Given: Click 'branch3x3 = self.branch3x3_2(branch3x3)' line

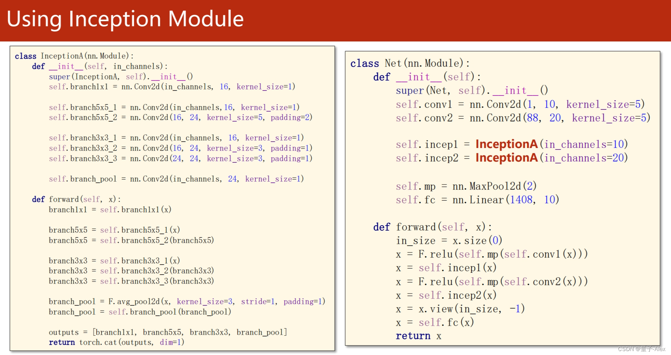Looking at the screenshot, I should coord(131,271).
